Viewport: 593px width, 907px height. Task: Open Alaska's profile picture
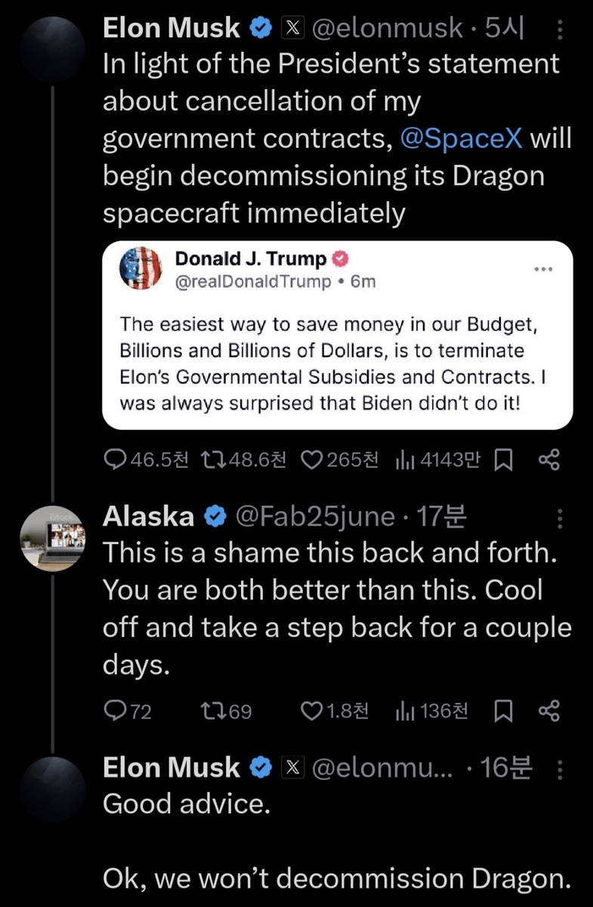pyautogui.click(x=52, y=537)
